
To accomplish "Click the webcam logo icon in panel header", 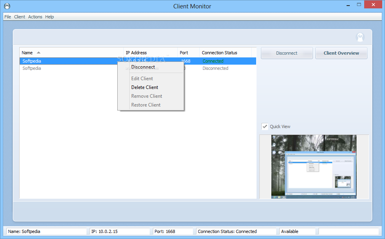I will click(360, 37).
